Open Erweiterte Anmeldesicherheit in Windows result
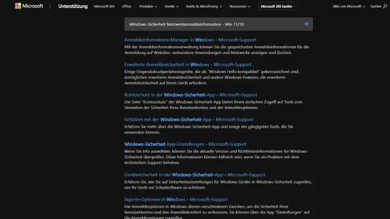Image resolution: width=390 pixels, height=219 pixels. point(188,64)
